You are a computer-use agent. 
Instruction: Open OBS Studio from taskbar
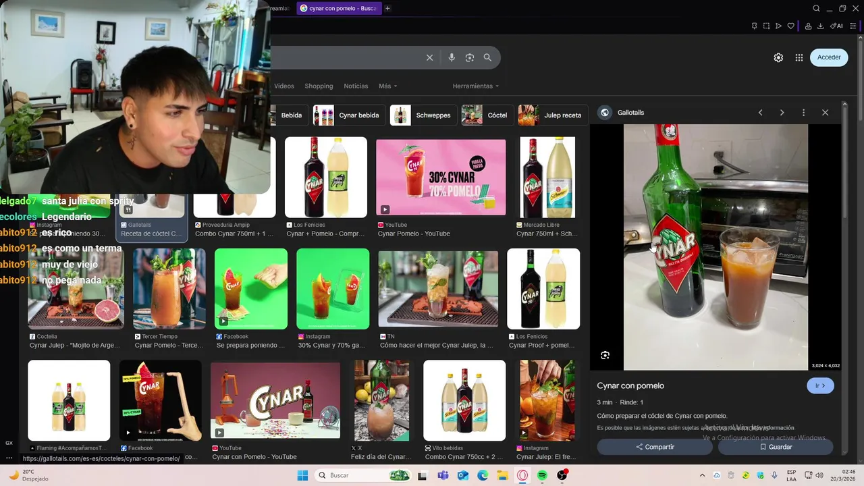562,476
